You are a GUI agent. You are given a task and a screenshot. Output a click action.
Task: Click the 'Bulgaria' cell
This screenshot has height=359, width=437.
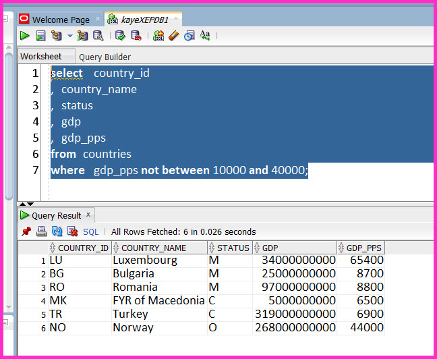point(159,274)
